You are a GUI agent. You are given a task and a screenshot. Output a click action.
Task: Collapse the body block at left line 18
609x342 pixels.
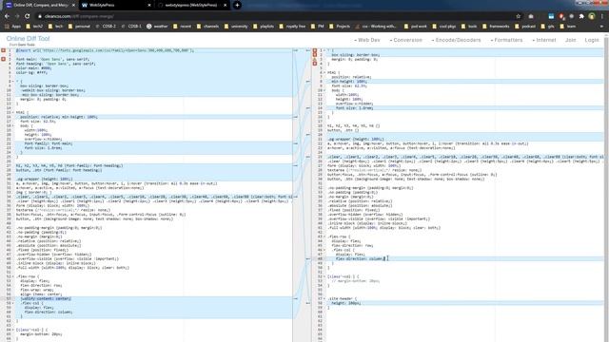coord(13,125)
